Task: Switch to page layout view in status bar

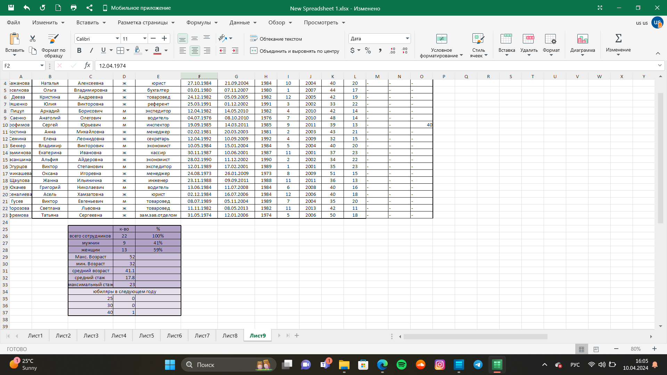Action: (x=596, y=349)
